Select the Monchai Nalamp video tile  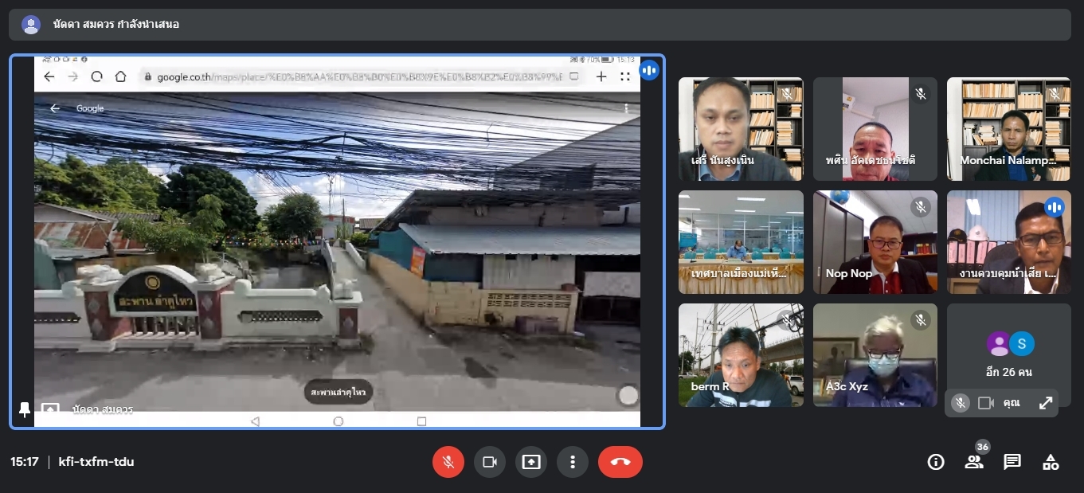pos(1008,129)
